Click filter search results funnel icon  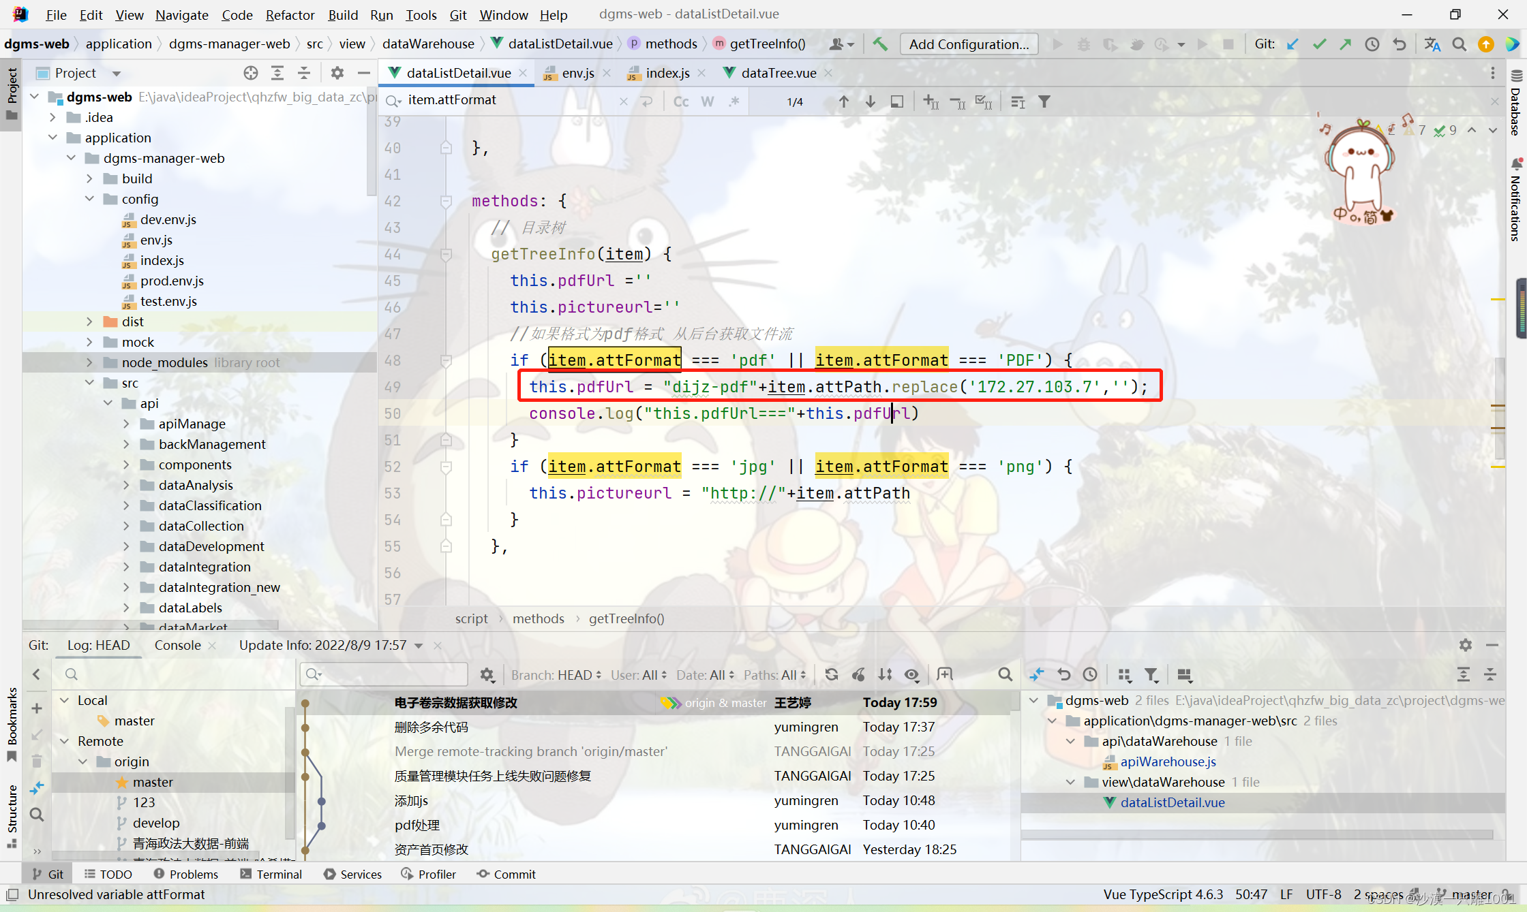[1044, 101]
